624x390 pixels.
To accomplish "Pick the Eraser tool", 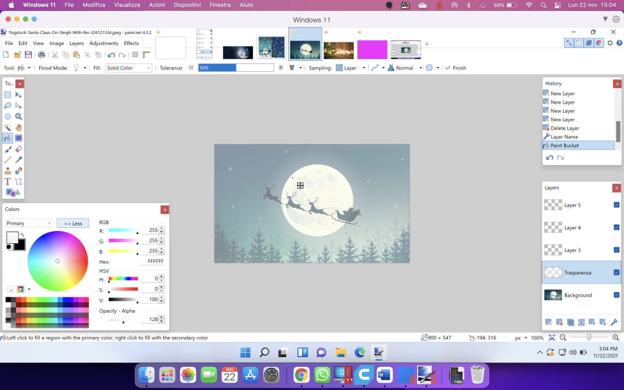I will 19,149.
